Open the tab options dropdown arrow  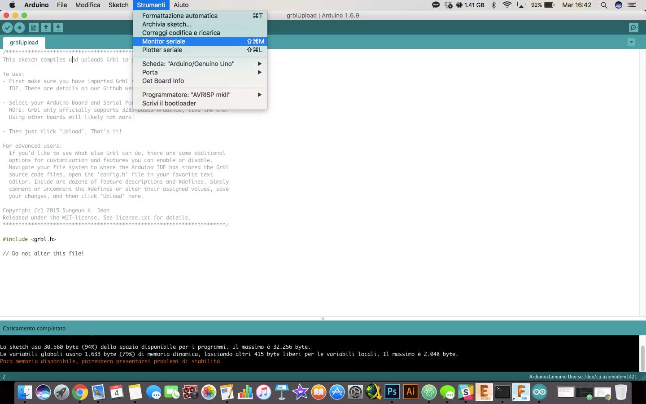point(631,42)
